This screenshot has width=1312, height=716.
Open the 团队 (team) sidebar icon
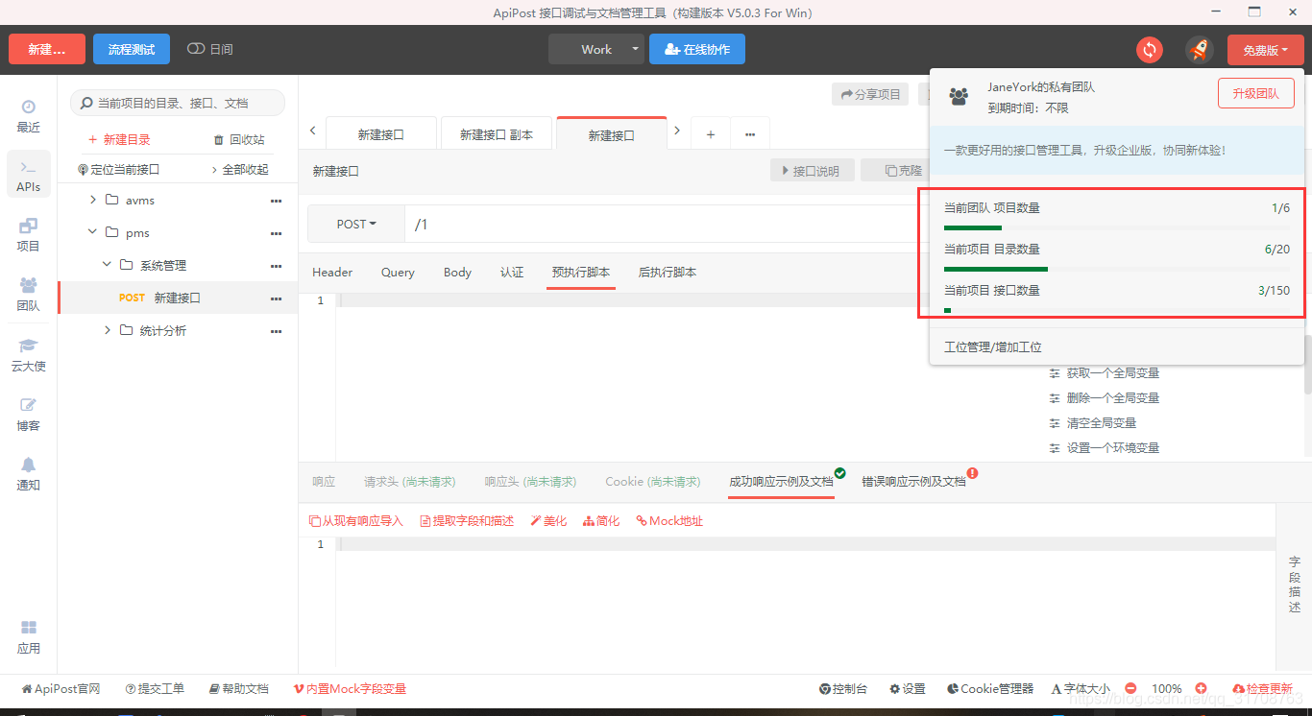[29, 295]
